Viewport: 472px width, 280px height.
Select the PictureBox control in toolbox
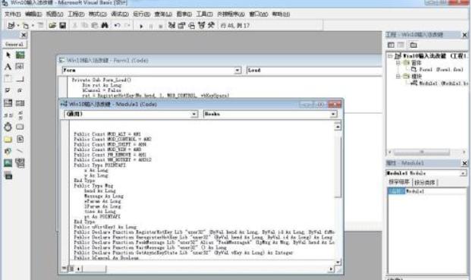(x=20, y=55)
